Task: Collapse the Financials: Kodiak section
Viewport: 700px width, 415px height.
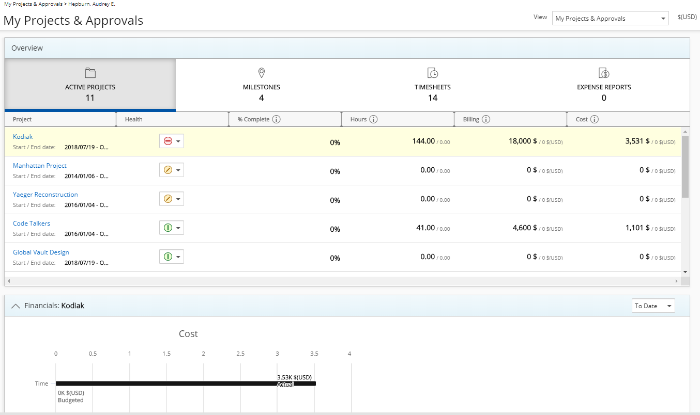Action: pos(16,306)
